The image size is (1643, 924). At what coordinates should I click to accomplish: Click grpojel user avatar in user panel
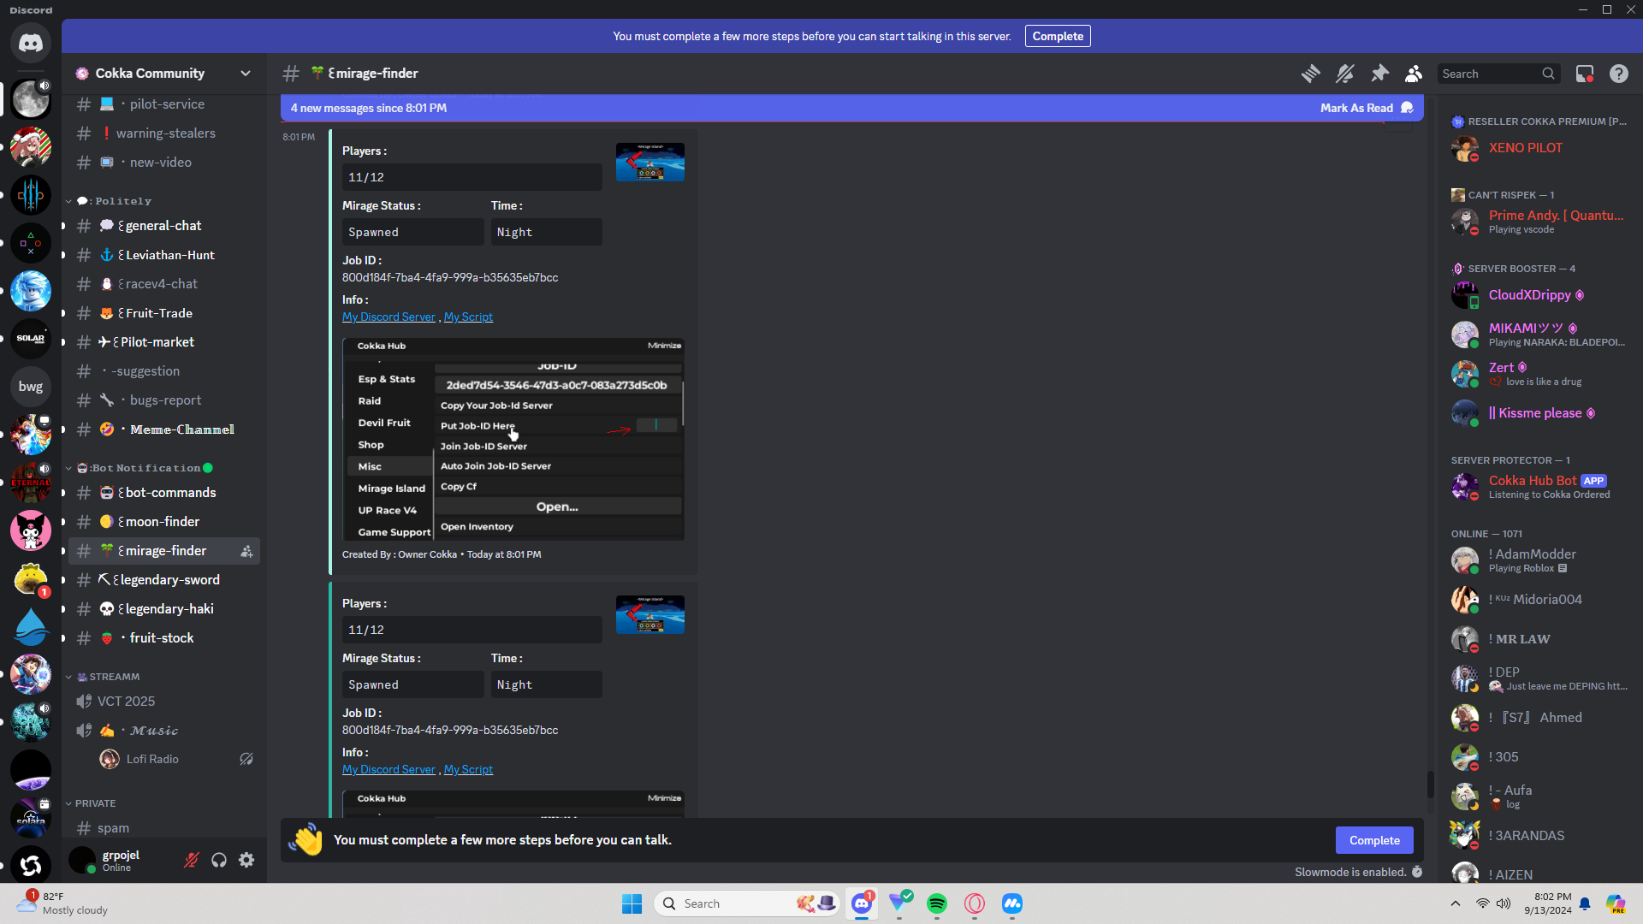pos(82,860)
